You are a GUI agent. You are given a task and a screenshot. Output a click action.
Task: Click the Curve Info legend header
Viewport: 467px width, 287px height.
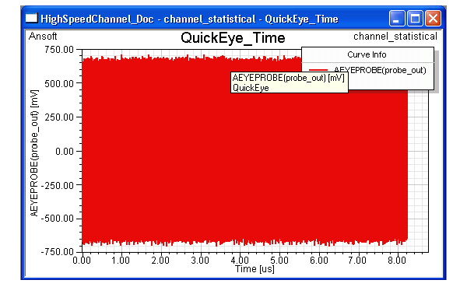[x=367, y=54]
